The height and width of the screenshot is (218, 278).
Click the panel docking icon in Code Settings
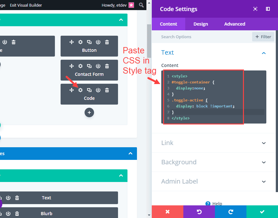pos(268,9)
